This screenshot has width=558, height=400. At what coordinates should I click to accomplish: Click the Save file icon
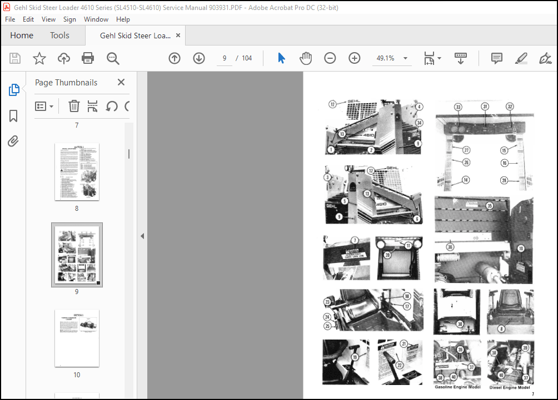click(15, 58)
